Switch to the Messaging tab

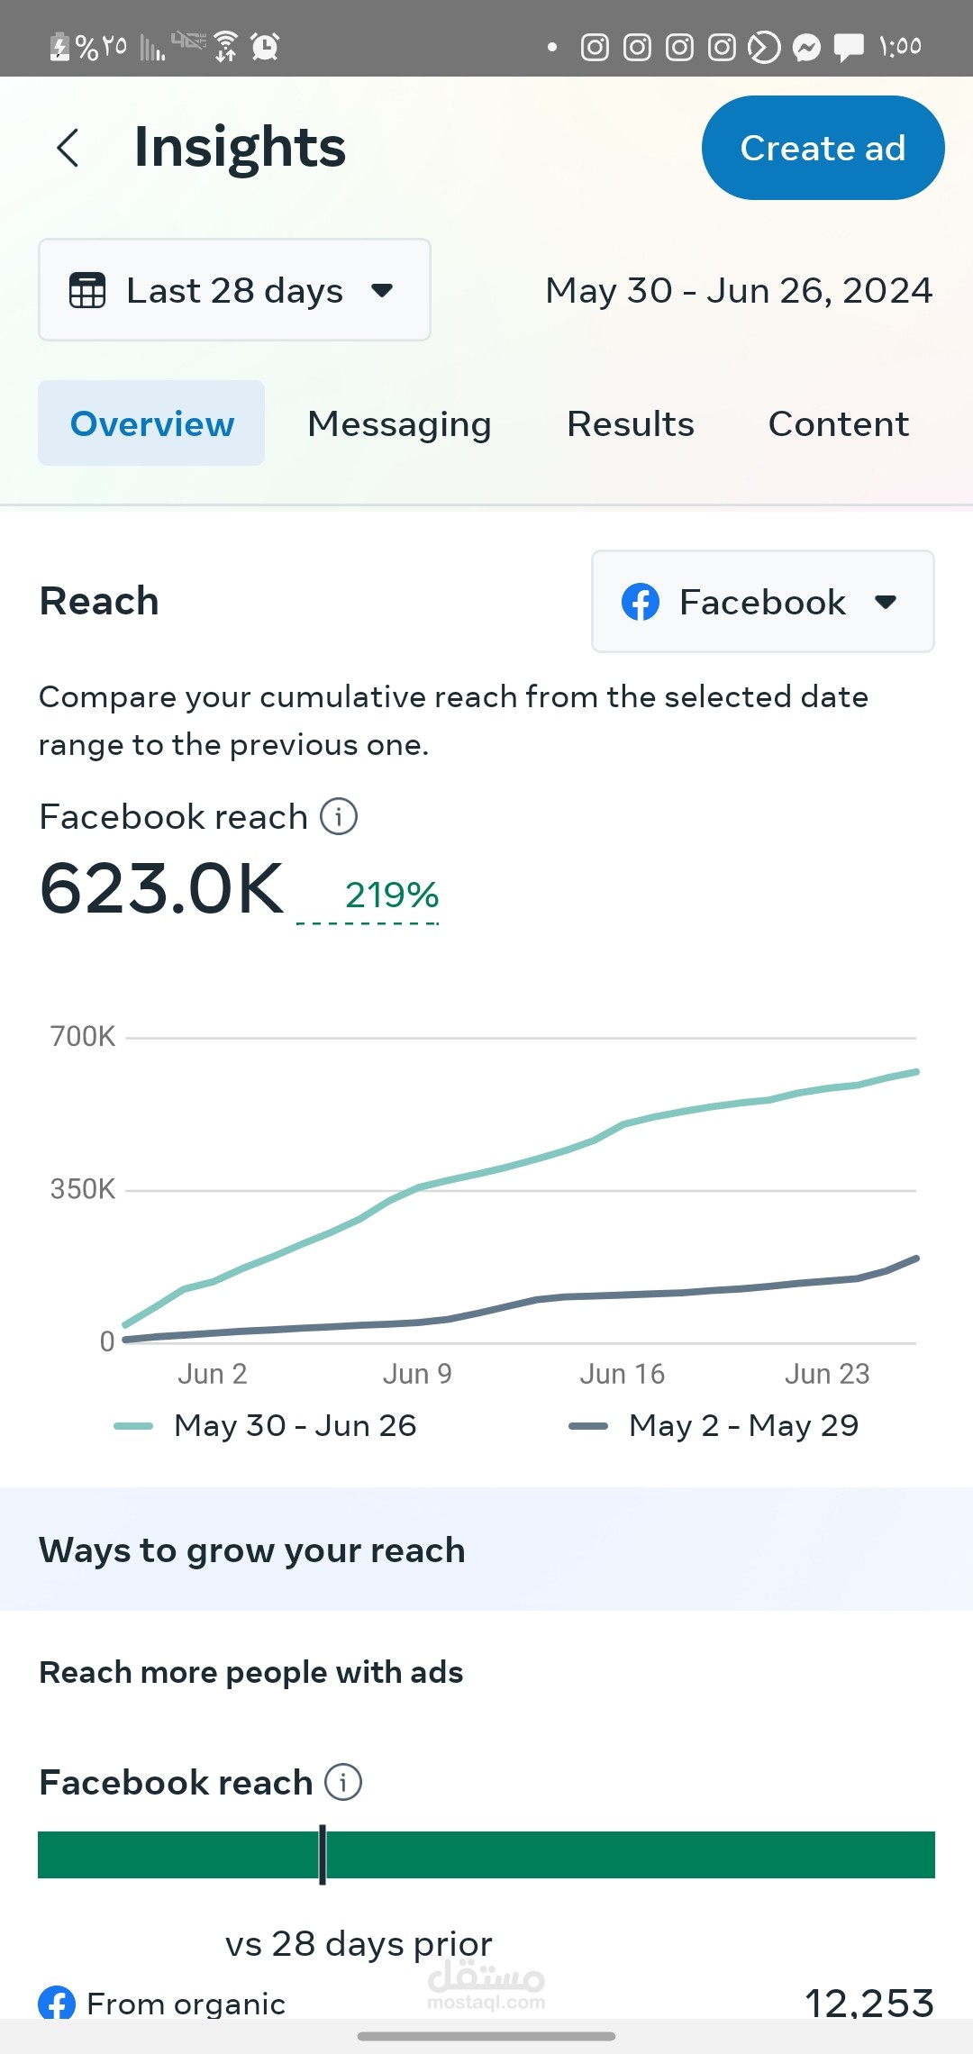[x=399, y=423]
